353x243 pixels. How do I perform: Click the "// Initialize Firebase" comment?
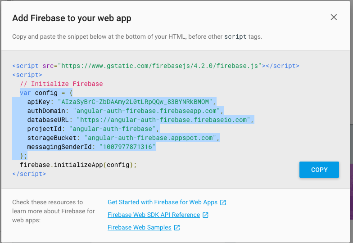pyautogui.click(x=61, y=84)
